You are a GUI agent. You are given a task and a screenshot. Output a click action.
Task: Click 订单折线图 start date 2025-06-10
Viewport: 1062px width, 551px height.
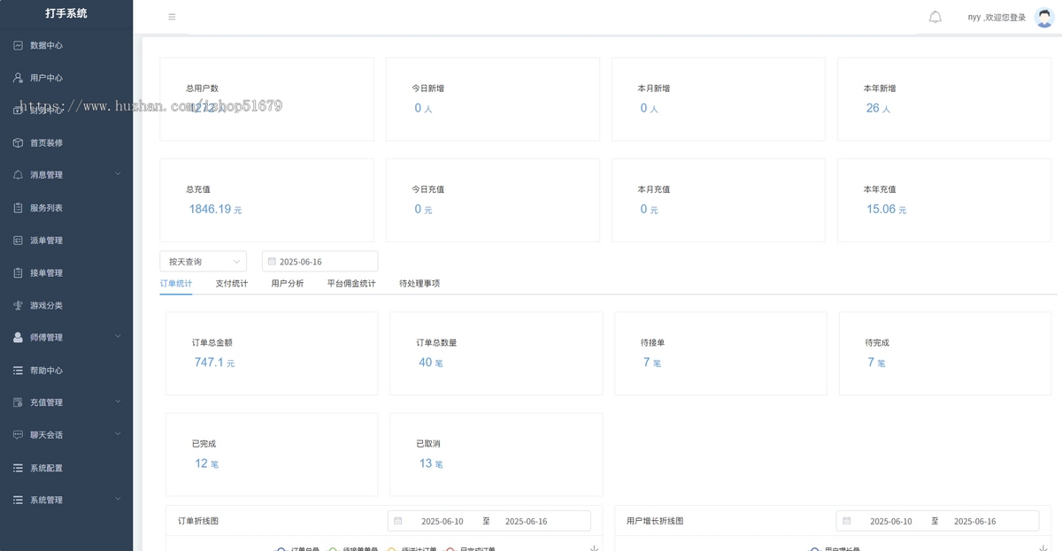[x=442, y=522]
